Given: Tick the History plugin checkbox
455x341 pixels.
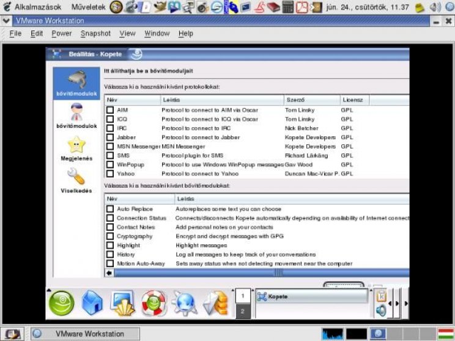Looking at the screenshot, I should tap(110, 254).
